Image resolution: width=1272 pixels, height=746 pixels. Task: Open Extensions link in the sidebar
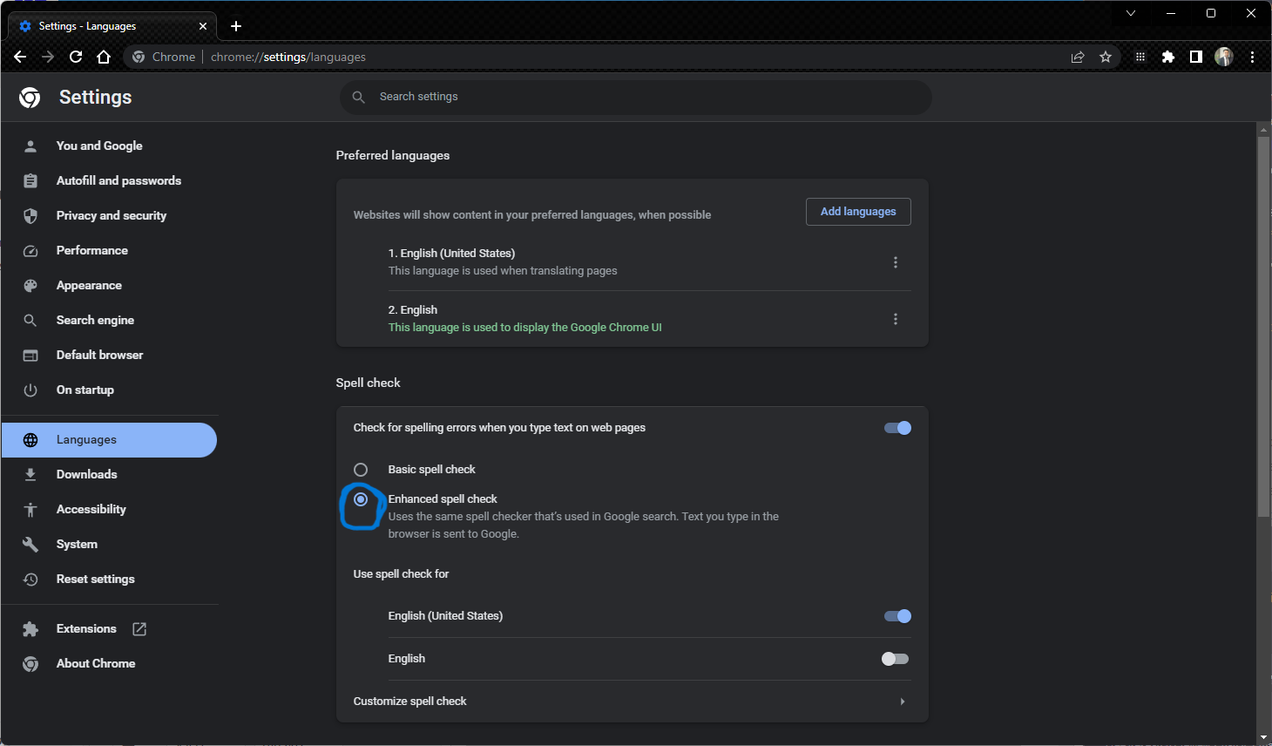tap(86, 628)
